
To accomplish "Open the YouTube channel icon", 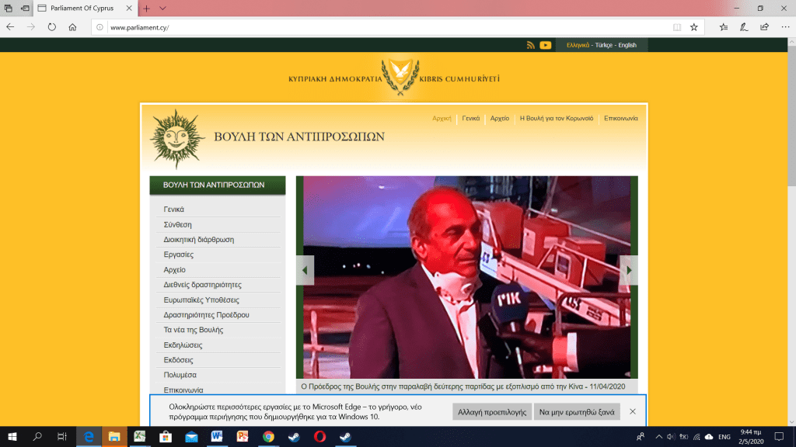I will (x=546, y=45).
